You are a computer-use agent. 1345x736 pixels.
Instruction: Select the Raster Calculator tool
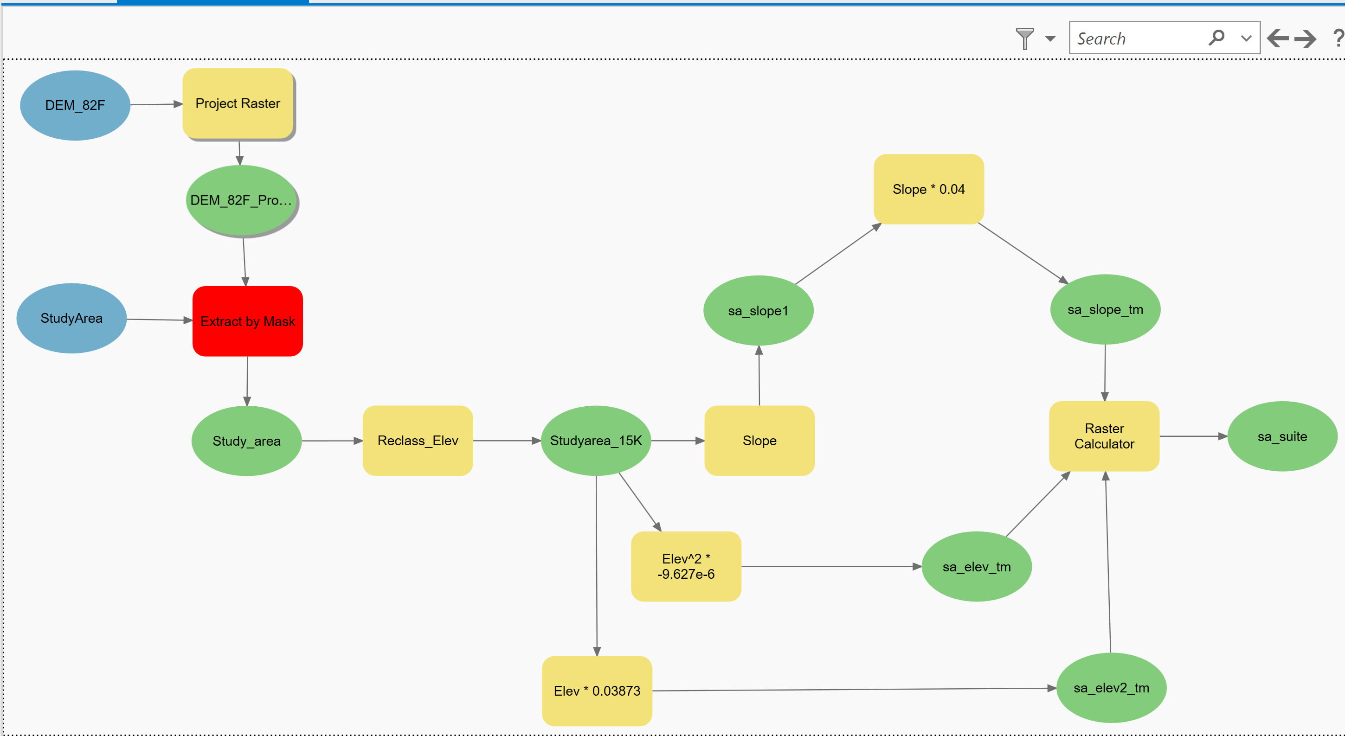[x=1104, y=436]
